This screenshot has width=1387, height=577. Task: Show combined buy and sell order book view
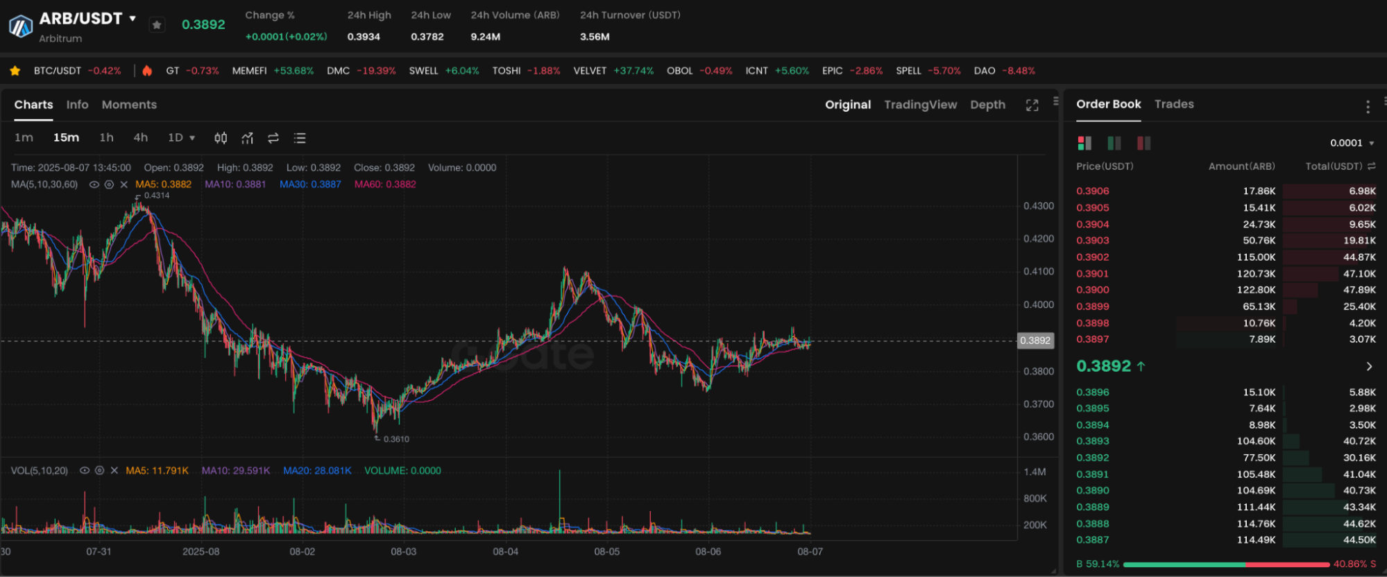[x=1084, y=143]
